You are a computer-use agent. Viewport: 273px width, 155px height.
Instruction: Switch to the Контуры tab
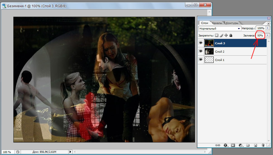click(232, 23)
